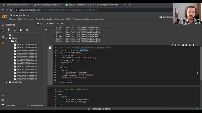This screenshot has height=113, width=202.
Task: Expand the sample_data folder
Action: (7, 82)
